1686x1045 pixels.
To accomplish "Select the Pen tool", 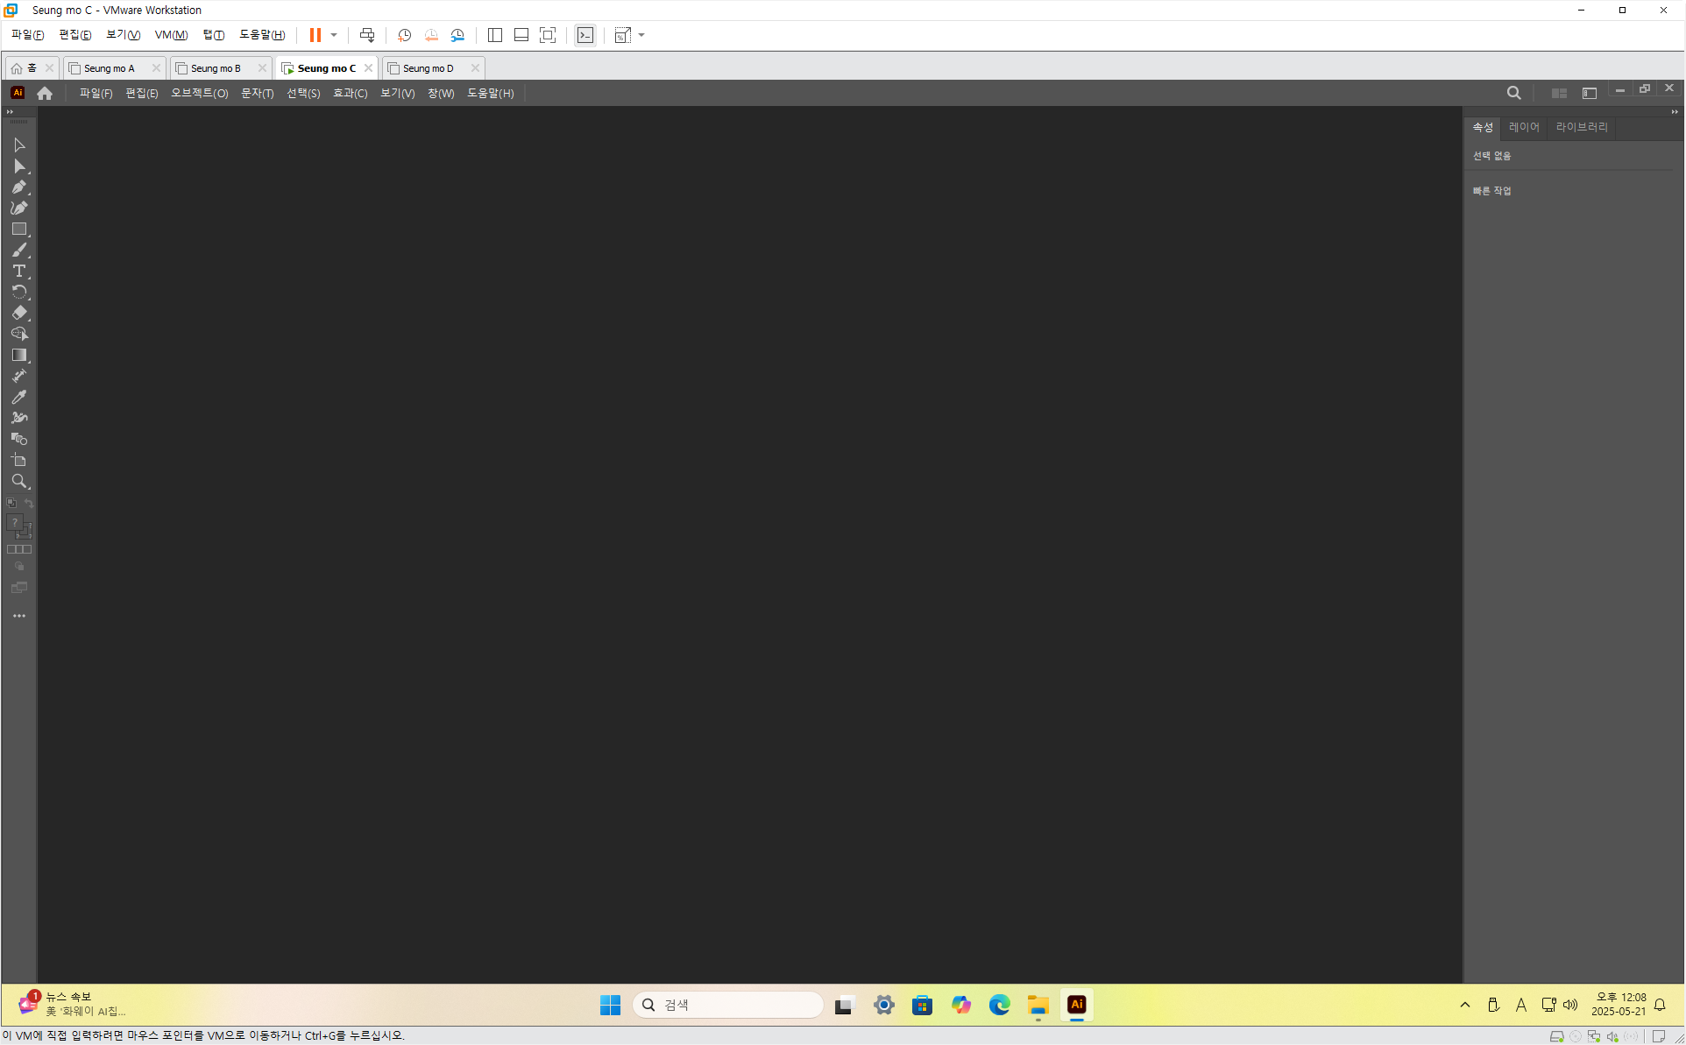I will [x=18, y=187].
